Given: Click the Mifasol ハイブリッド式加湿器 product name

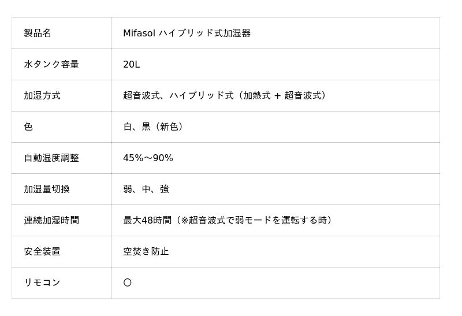Looking at the screenshot, I should [x=187, y=34].
